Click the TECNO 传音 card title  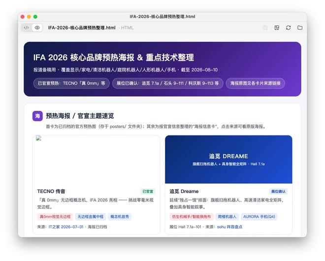tap(51, 192)
